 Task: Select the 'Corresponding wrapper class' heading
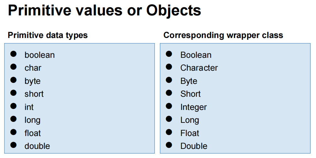pyautogui.click(x=223, y=35)
